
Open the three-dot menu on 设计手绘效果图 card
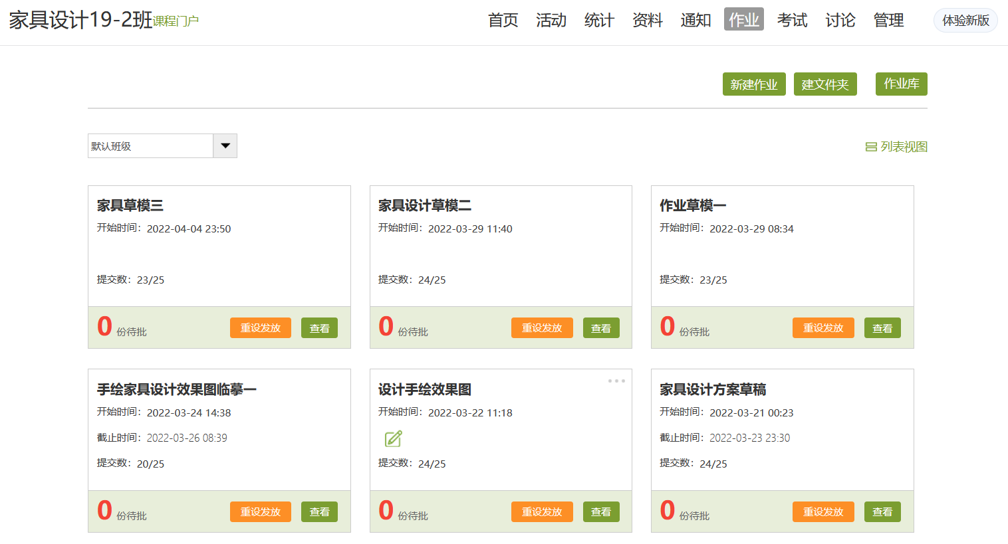[616, 381]
